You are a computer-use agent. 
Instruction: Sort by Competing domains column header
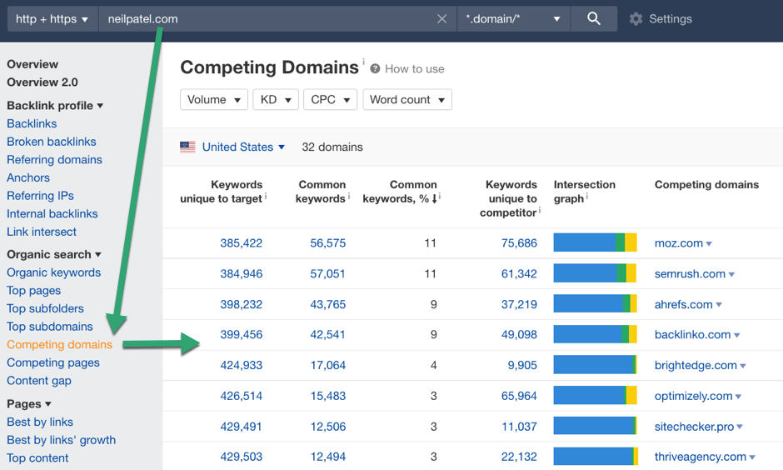[706, 184]
